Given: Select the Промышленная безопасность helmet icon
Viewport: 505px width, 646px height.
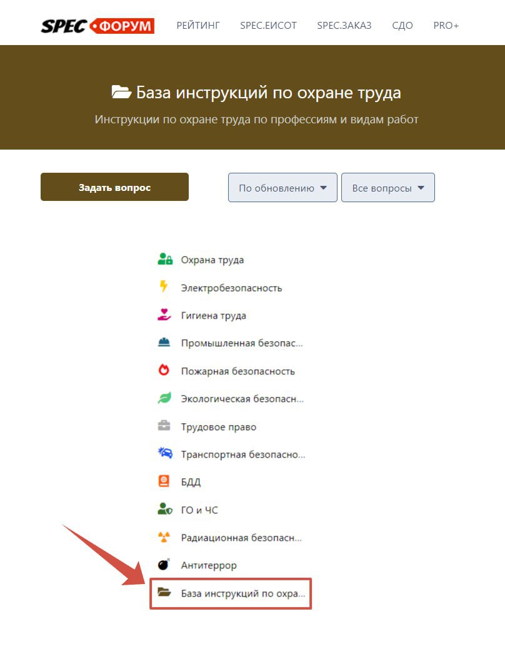Looking at the screenshot, I should coord(164,342).
